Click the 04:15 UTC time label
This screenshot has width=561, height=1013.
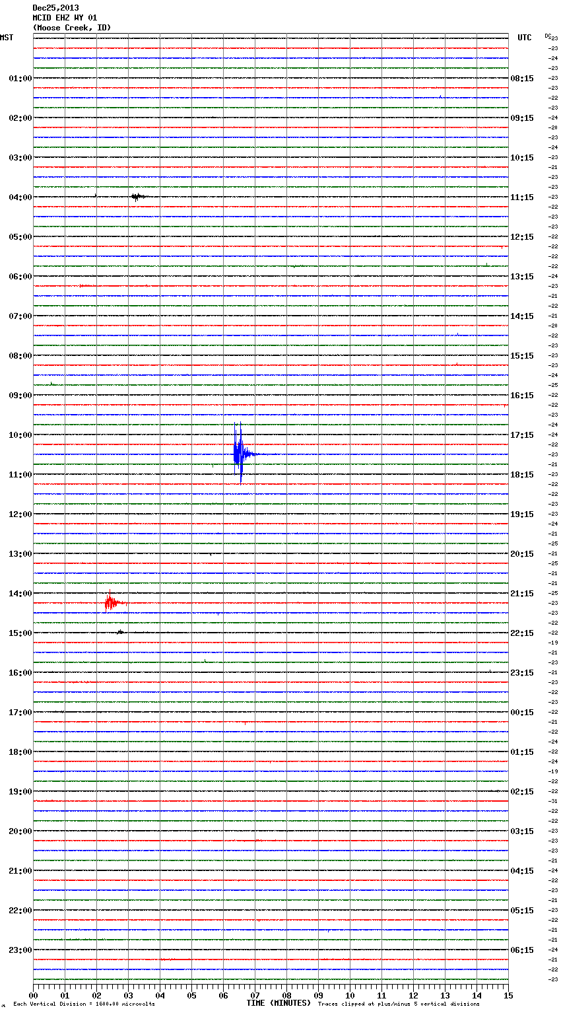(522, 871)
